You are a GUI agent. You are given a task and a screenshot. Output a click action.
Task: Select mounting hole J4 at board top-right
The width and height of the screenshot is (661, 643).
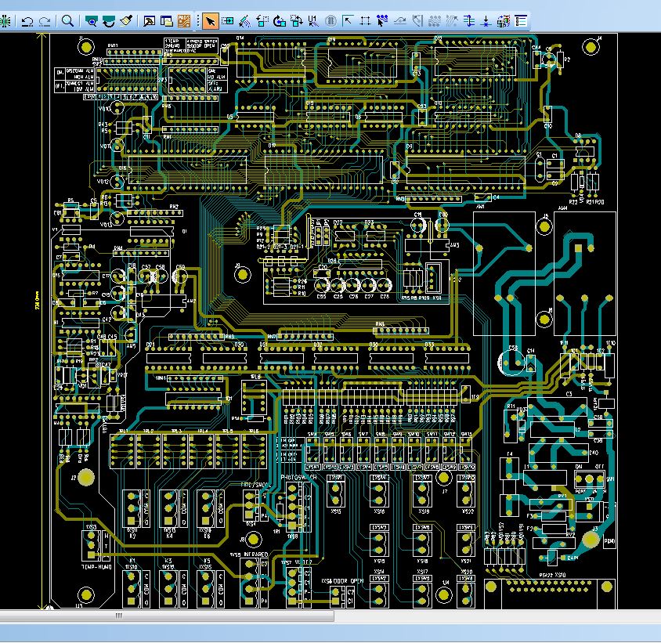(x=591, y=47)
